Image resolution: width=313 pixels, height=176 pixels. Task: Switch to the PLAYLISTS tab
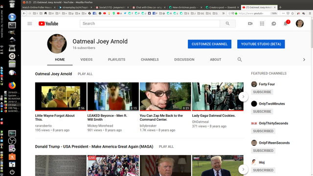pyautogui.click(x=116, y=60)
